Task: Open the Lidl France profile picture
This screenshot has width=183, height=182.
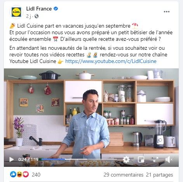Action: pyautogui.click(x=16, y=12)
